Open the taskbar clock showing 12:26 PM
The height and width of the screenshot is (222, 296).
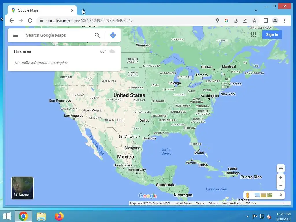tap(283, 217)
